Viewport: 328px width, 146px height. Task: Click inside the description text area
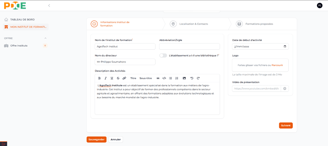(157, 98)
